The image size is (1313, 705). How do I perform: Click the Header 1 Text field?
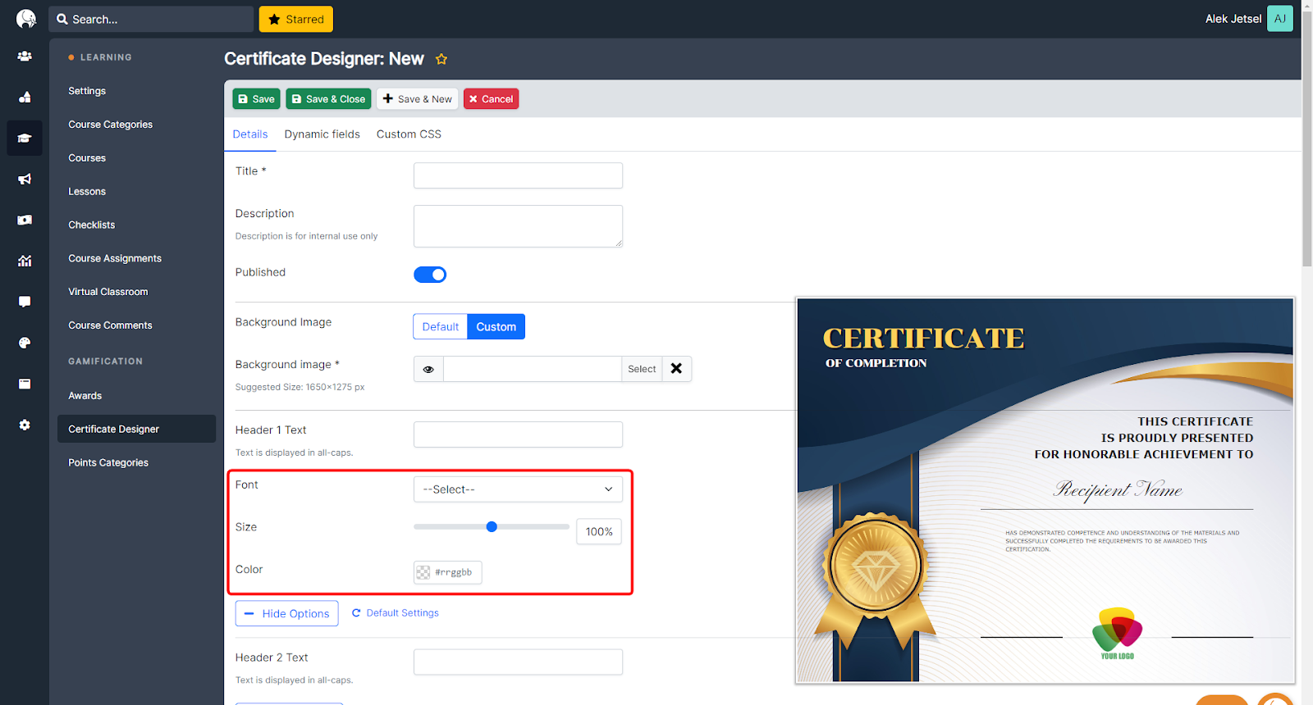coord(518,434)
